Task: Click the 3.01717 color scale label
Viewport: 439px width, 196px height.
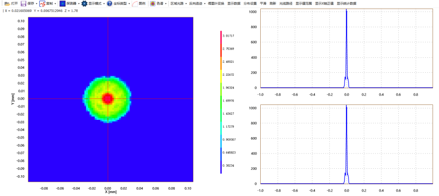Action: point(228,36)
